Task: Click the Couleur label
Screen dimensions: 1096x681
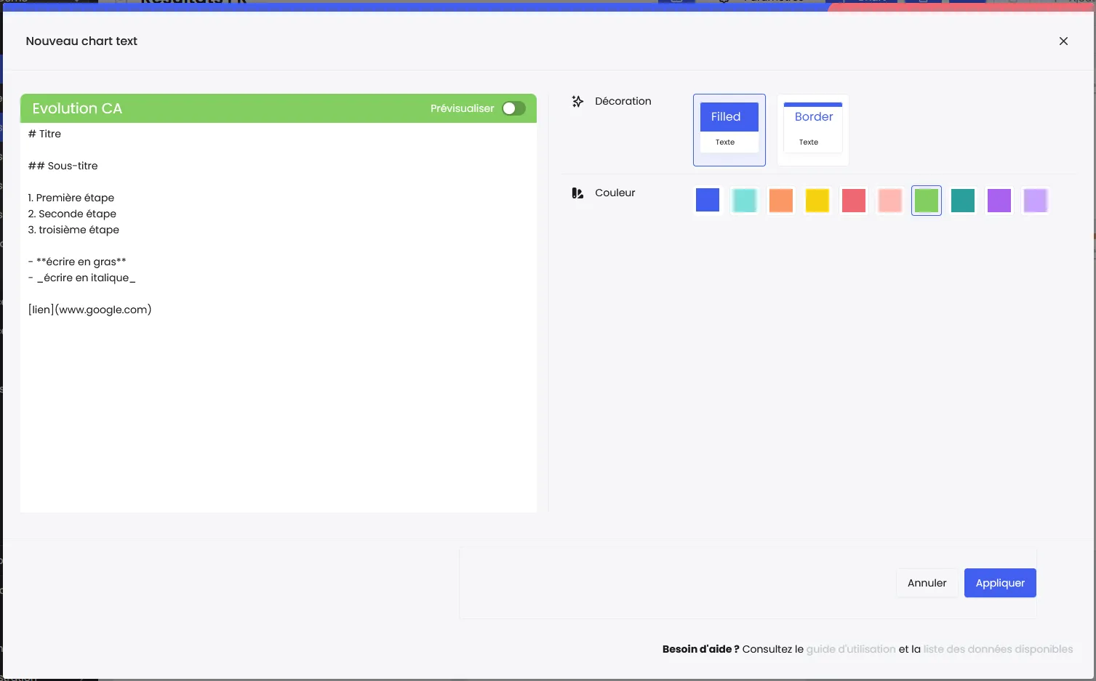Action: (615, 193)
